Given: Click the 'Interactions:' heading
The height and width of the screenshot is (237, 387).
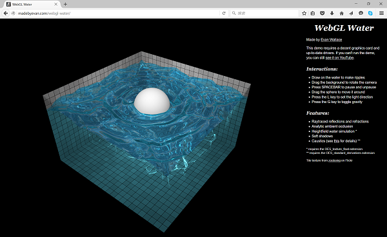Looking at the screenshot, I should click(322, 69).
